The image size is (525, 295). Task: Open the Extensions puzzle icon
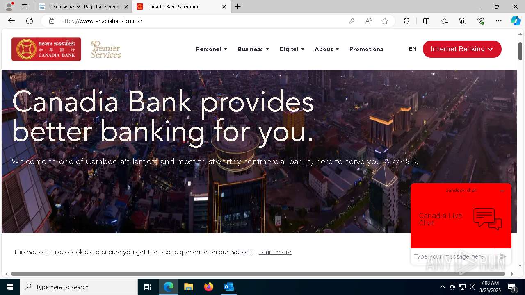pos(406,21)
